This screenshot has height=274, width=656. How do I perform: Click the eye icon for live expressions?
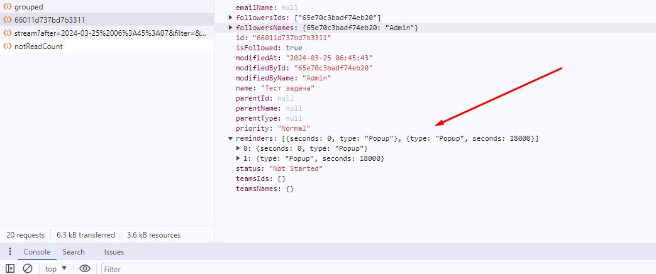[85, 268]
